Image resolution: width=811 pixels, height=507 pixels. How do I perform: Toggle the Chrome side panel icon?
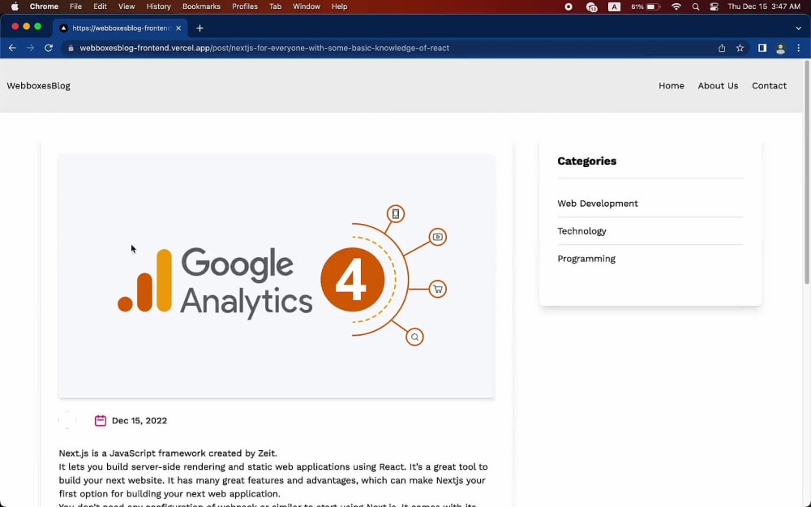(762, 48)
